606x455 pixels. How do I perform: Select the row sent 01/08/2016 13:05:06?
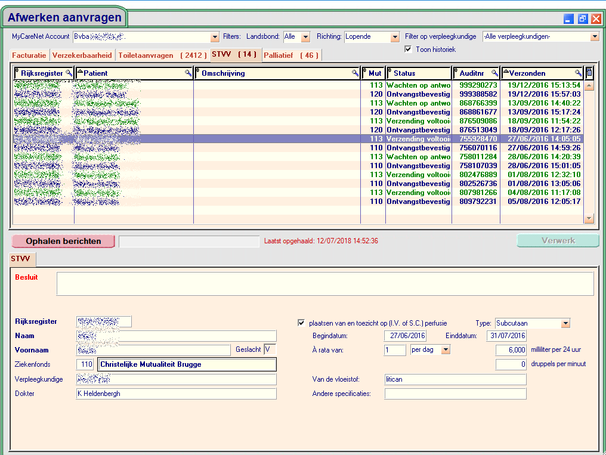point(298,184)
